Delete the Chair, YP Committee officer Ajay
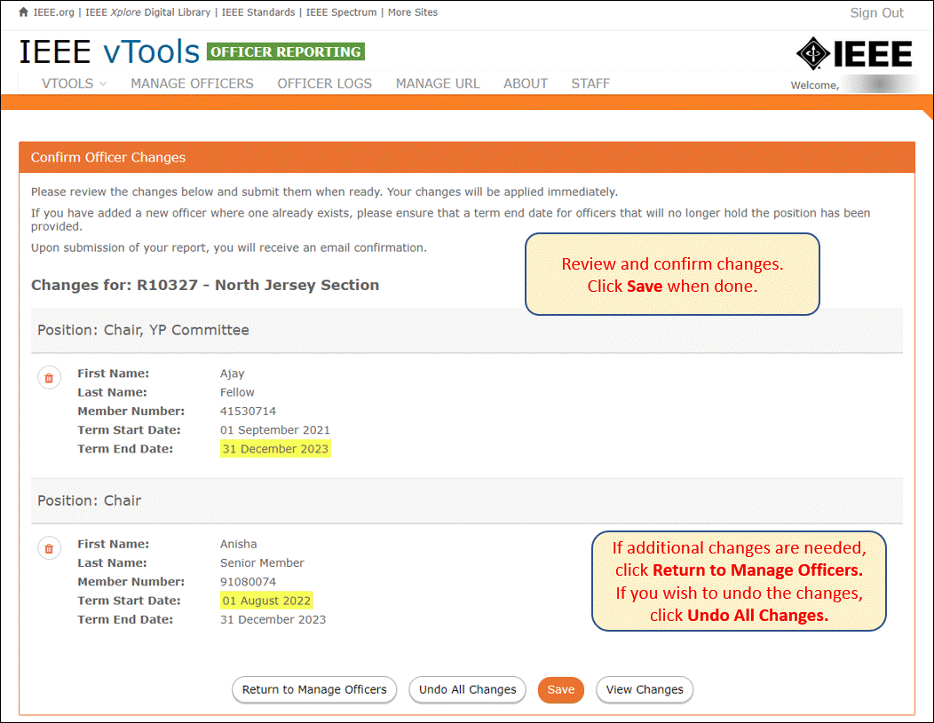934x723 pixels. point(50,378)
